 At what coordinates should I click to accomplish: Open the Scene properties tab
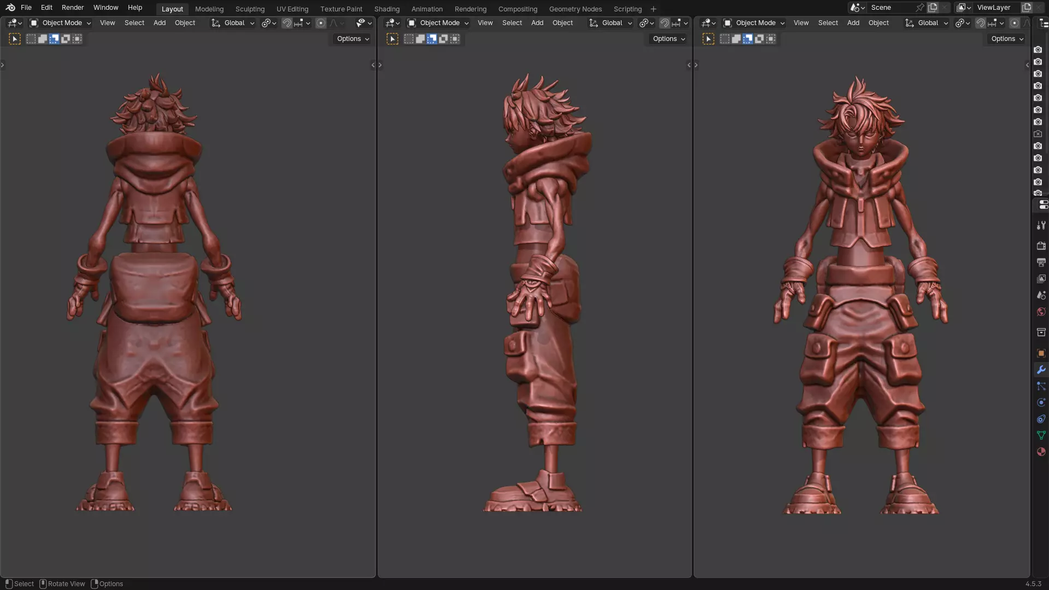click(1041, 295)
